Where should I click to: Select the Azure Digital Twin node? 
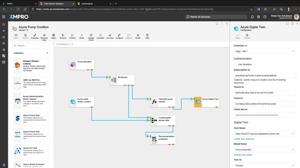click(x=206, y=101)
